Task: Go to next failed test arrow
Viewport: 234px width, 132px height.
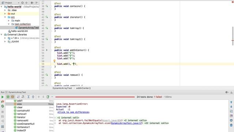Action: point(43,97)
